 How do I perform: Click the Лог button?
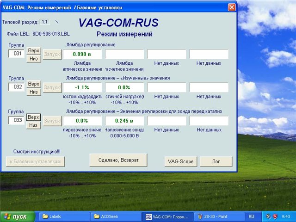coord(216,161)
